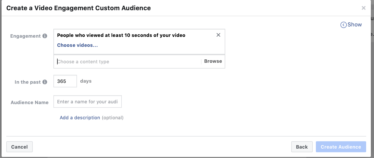
Task: Close the Custom Audience dialog
Action: (x=364, y=8)
